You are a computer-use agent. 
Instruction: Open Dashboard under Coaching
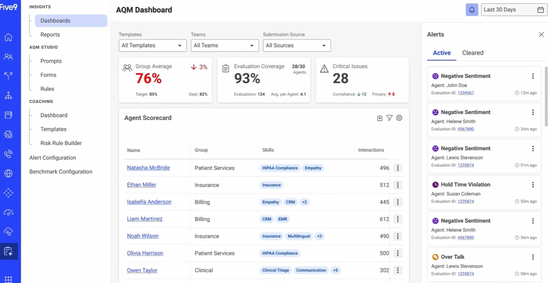[x=54, y=115]
